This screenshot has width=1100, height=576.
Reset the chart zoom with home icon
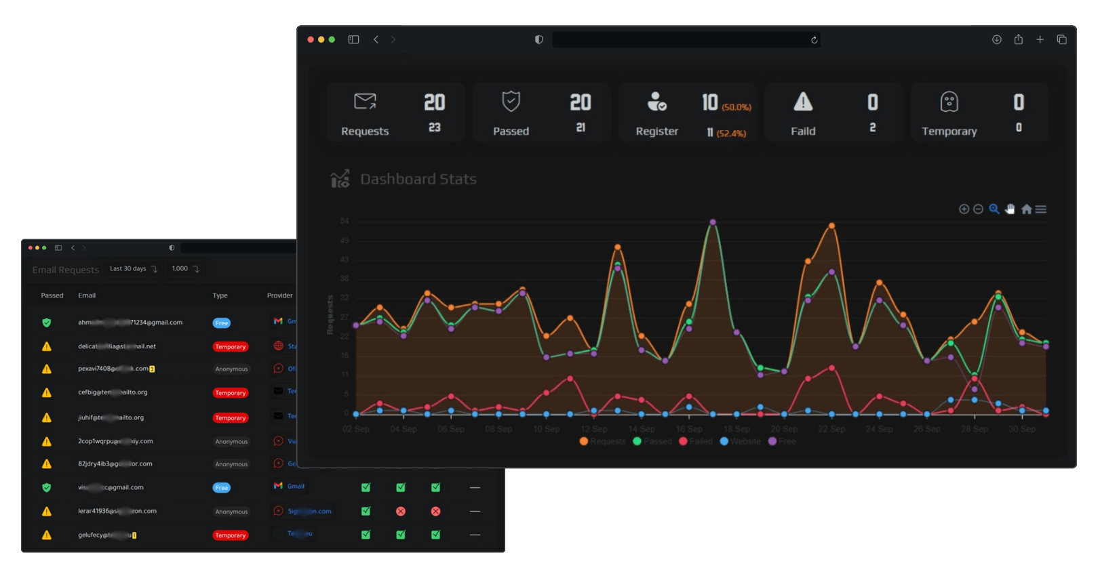pos(1026,209)
